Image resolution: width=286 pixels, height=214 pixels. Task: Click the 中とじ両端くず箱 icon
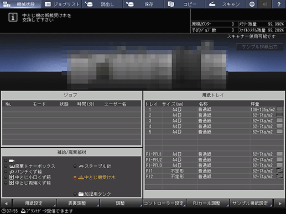tap(12, 183)
